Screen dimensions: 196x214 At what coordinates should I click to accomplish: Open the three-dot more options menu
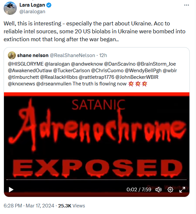point(186,5)
